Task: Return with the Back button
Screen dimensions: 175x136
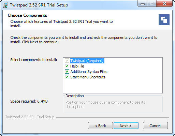Action: [100, 126]
